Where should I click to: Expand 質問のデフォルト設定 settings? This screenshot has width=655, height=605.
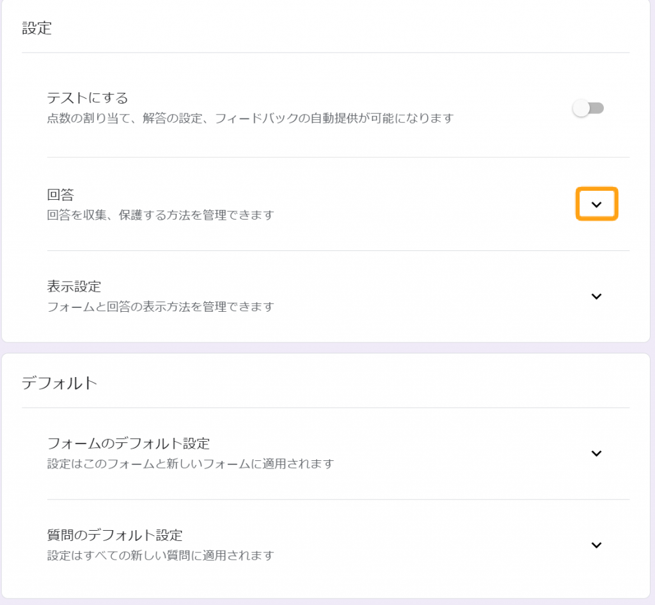pyautogui.click(x=597, y=545)
